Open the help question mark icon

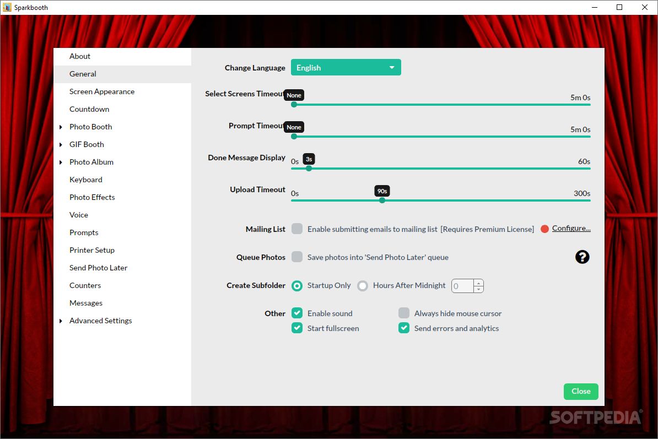coord(582,257)
